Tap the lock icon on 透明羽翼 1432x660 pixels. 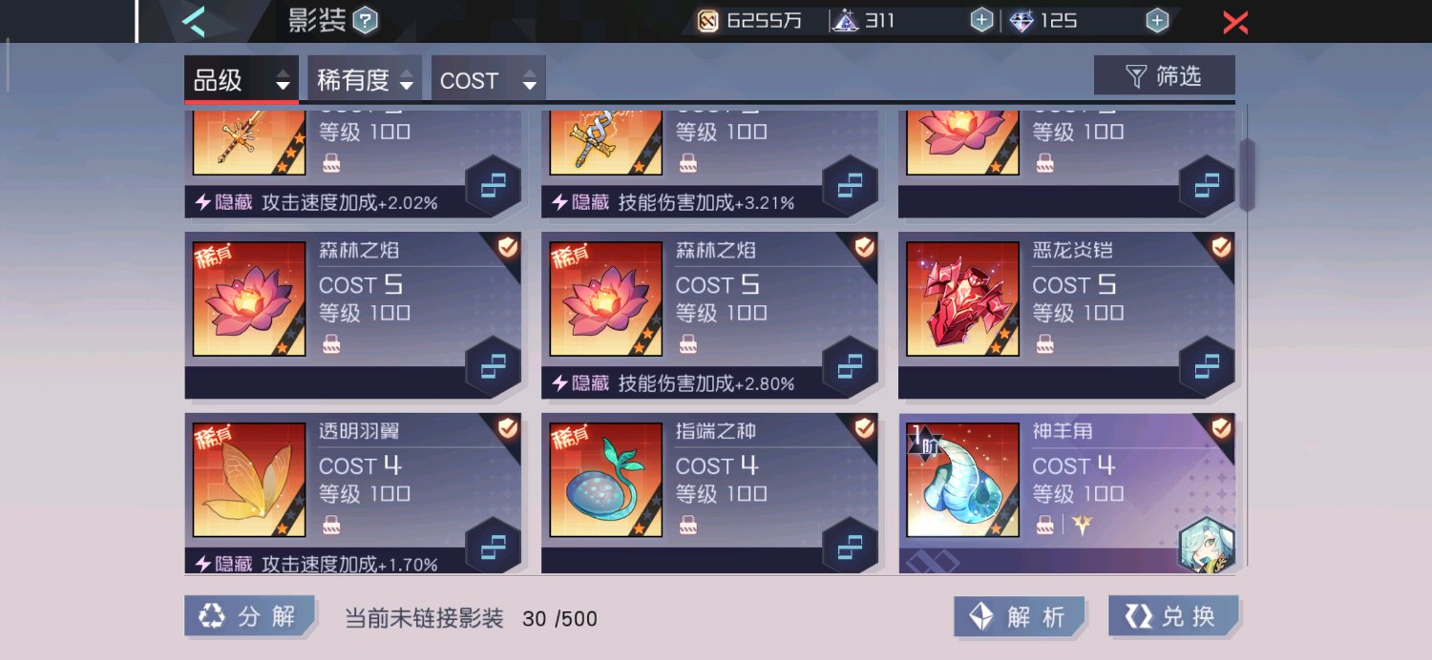tap(331, 525)
